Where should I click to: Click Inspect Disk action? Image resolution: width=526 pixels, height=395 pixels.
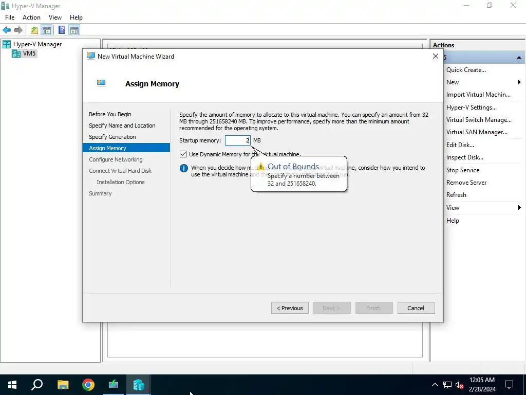coord(464,157)
